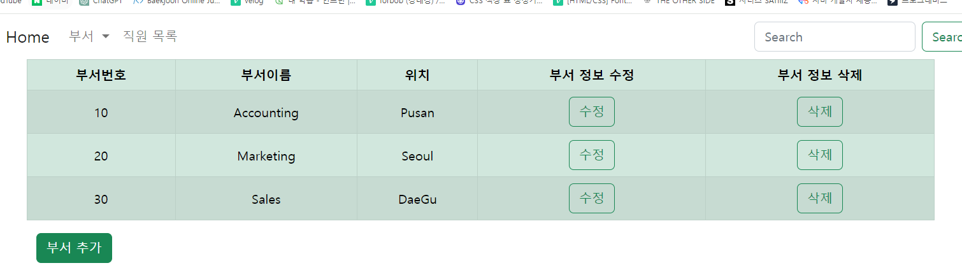Click 수정 for Marketing department

point(591,155)
